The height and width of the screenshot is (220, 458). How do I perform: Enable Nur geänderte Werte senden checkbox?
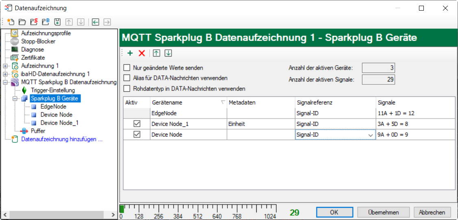point(127,68)
